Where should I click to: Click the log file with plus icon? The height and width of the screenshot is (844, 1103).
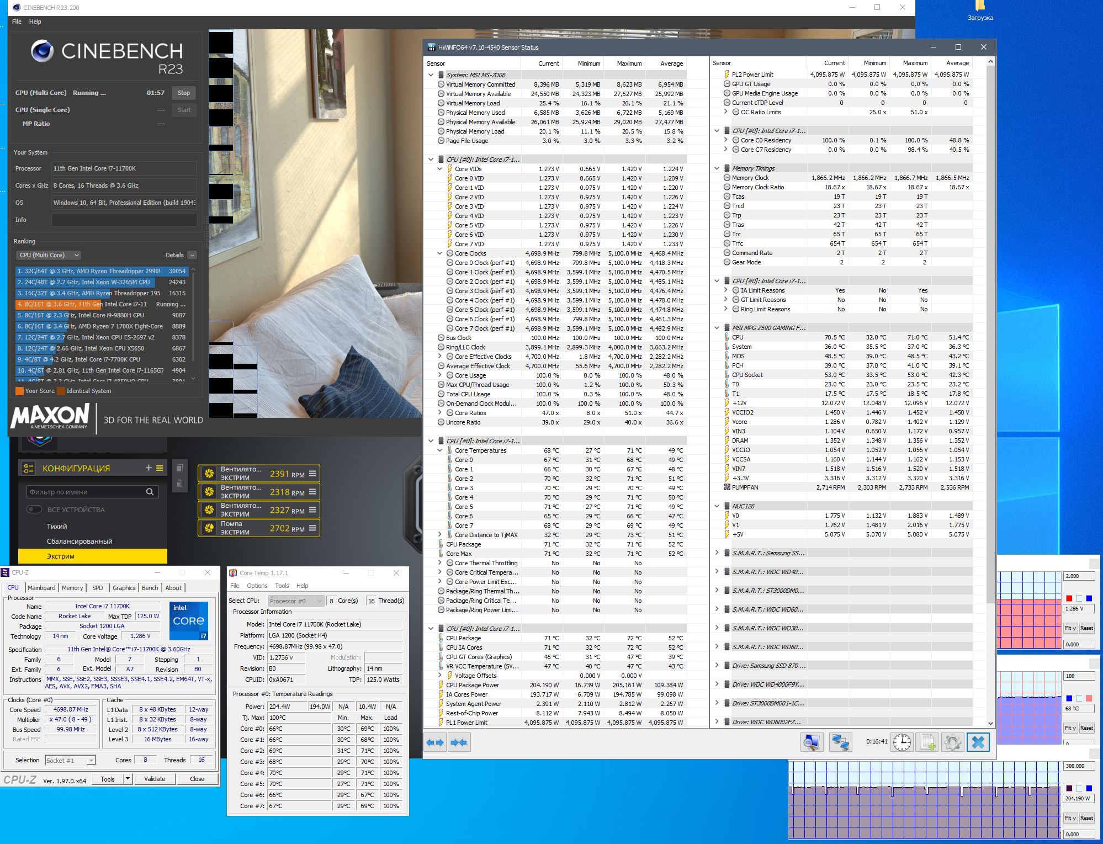point(927,742)
